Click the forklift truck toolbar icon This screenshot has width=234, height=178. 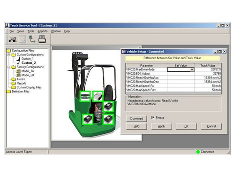tap(13, 39)
